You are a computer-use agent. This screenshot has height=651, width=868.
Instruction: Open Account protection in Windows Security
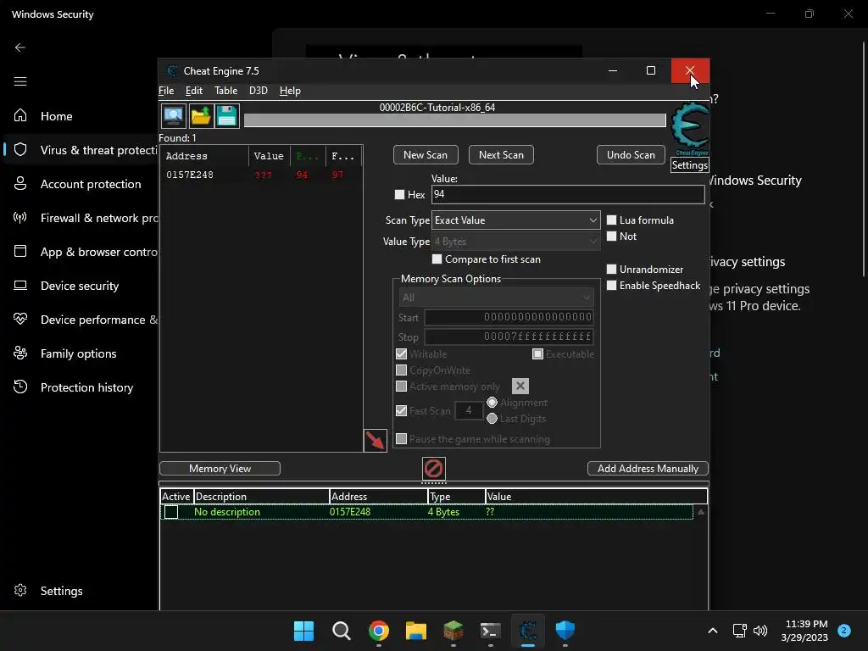point(91,184)
